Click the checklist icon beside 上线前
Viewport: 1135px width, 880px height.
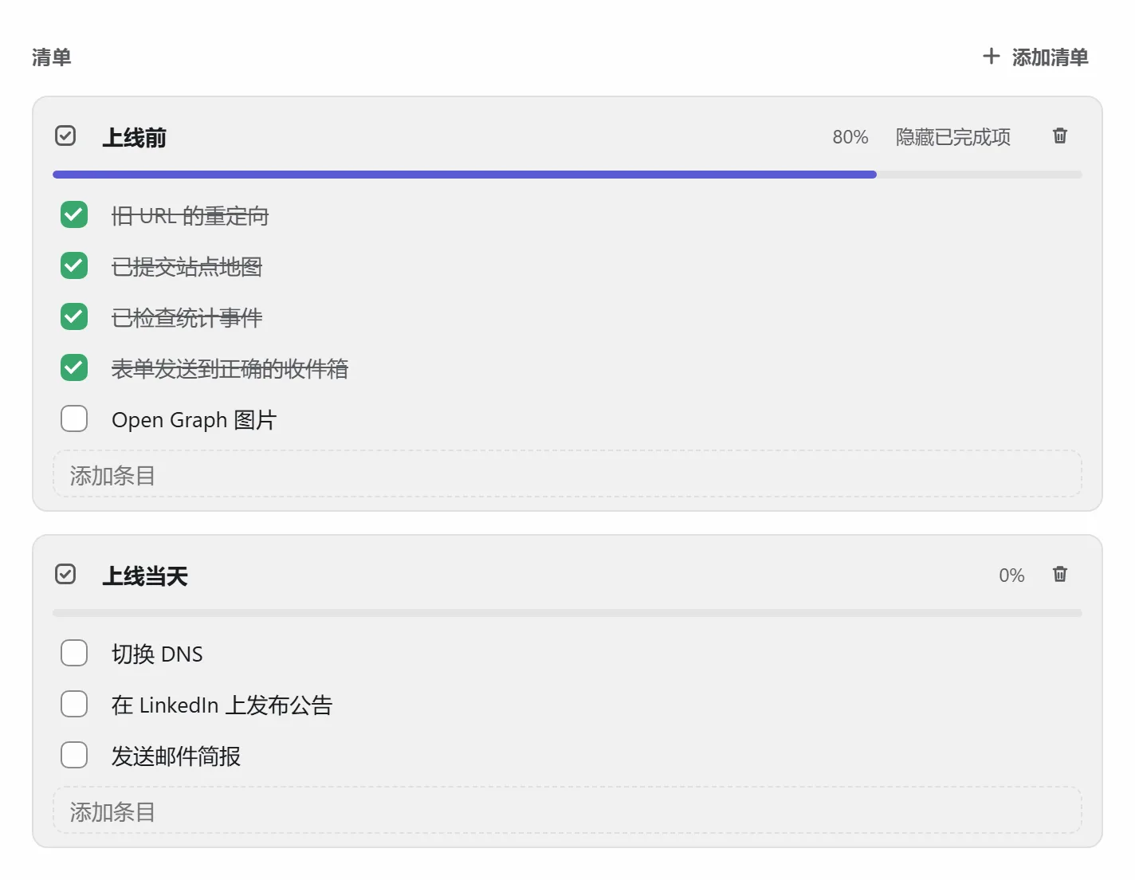[x=65, y=136]
